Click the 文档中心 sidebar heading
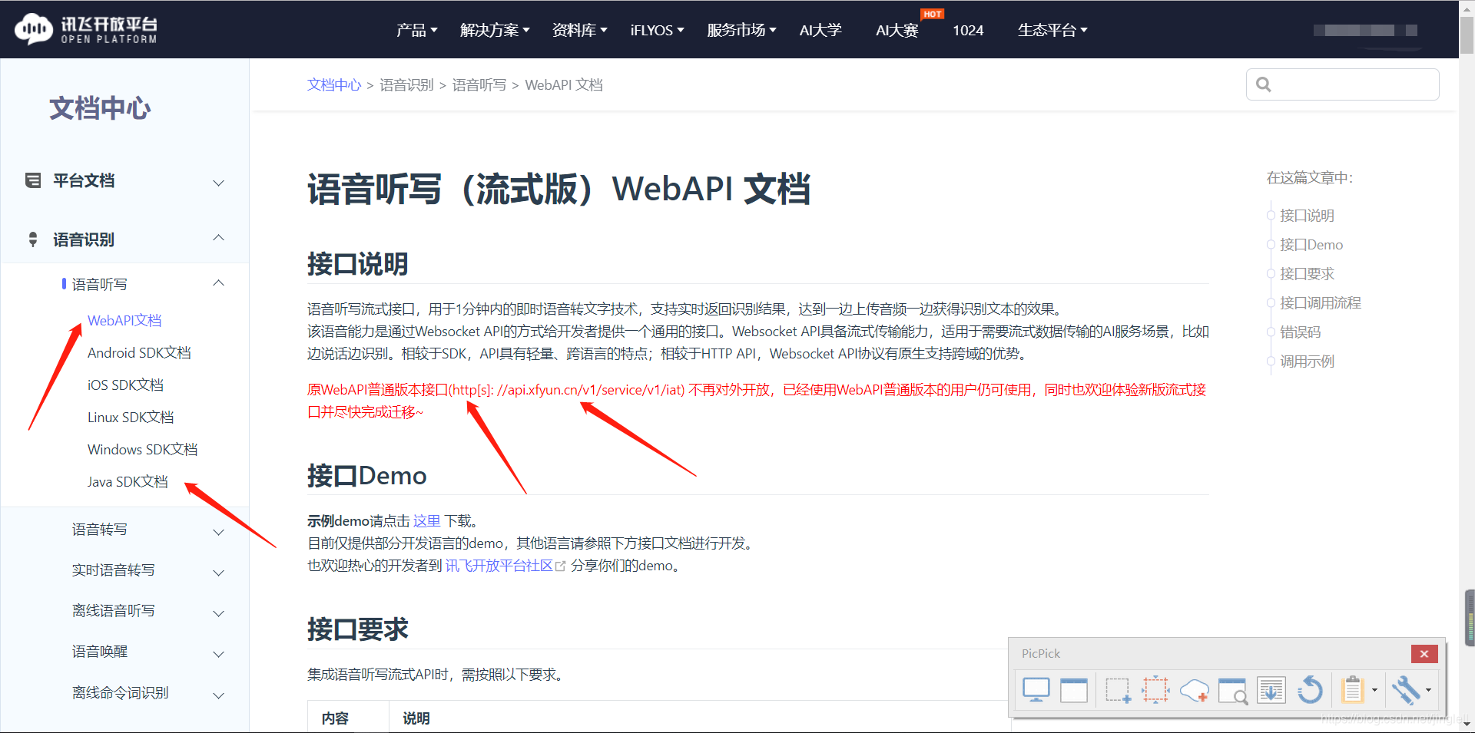This screenshot has width=1475, height=733. (x=100, y=108)
